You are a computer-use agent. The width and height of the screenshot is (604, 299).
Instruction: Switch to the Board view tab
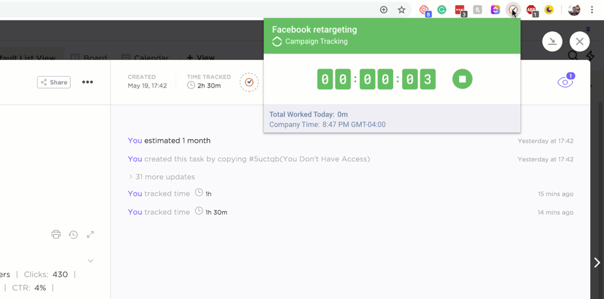point(89,58)
